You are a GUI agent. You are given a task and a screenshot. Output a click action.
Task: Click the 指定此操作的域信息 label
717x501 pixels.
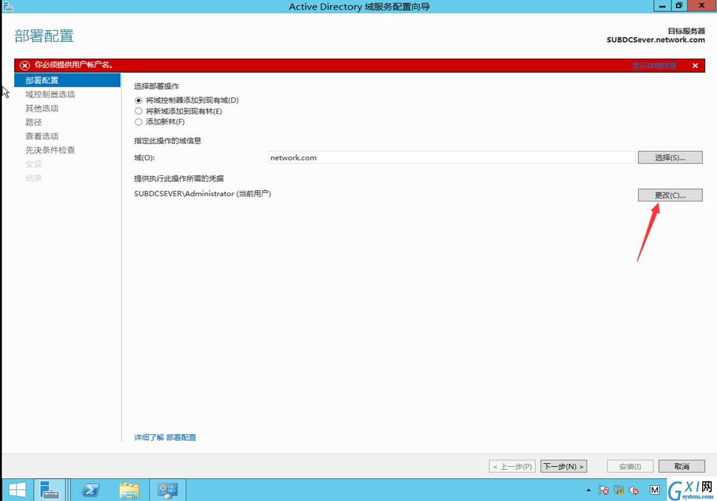pyautogui.click(x=168, y=141)
